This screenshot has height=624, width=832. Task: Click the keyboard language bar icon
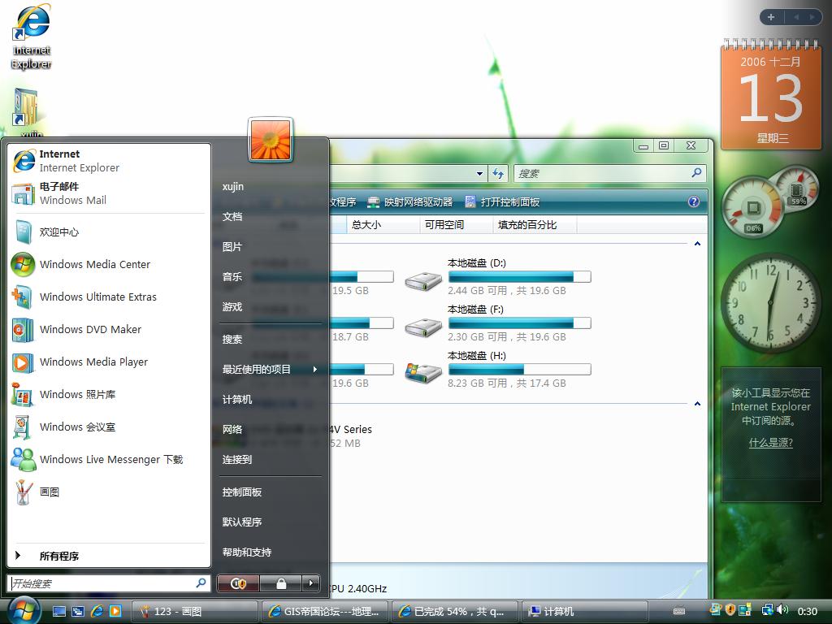pyautogui.click(x=679, y=611)
